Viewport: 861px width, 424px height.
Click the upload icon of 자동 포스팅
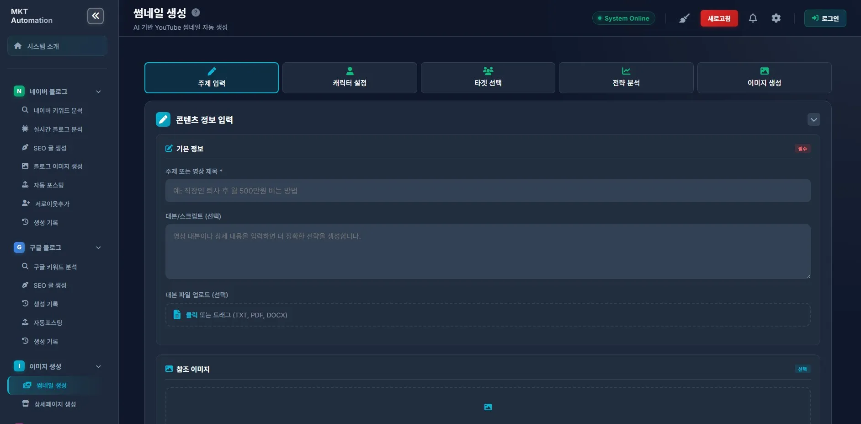25,184
